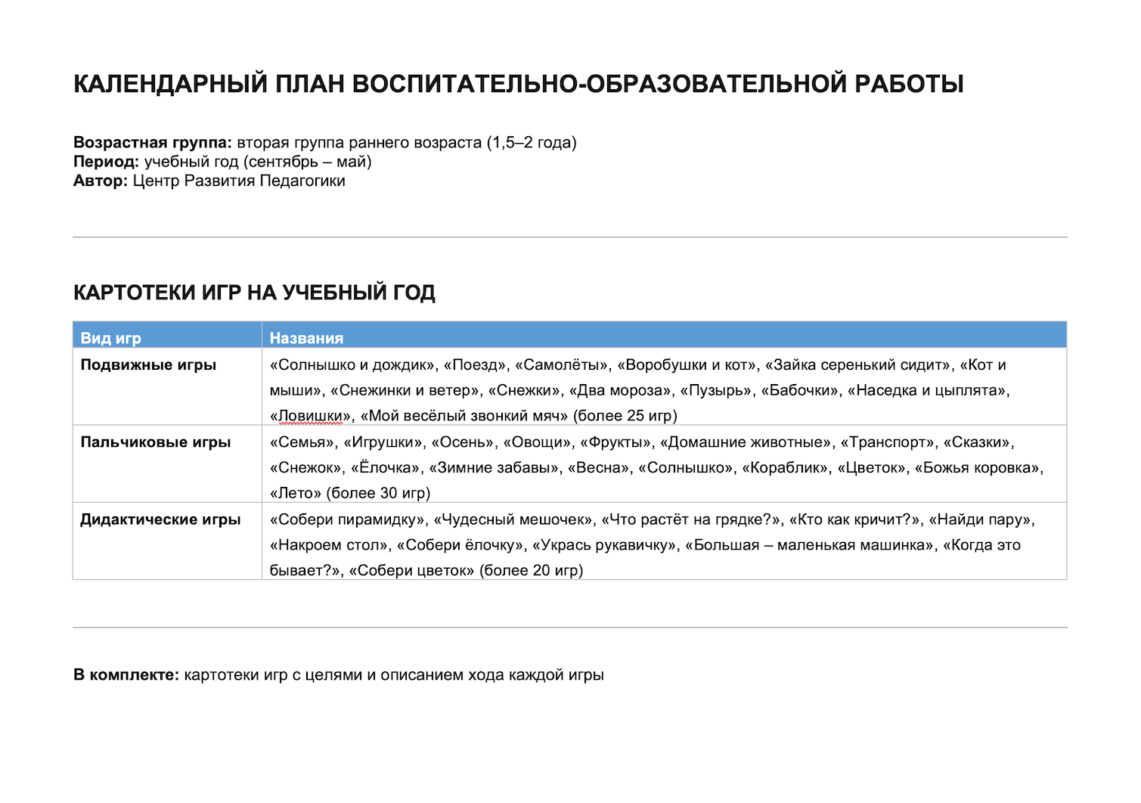Viewport: 1141px width, 803px height.
Task: Click the Вид игр column header
Action: point(111,338)
